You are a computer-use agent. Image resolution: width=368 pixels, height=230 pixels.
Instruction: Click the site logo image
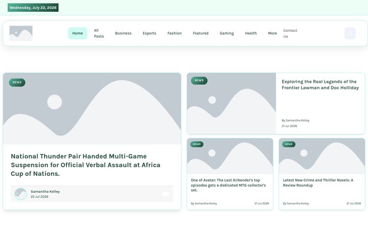[21, 33]
